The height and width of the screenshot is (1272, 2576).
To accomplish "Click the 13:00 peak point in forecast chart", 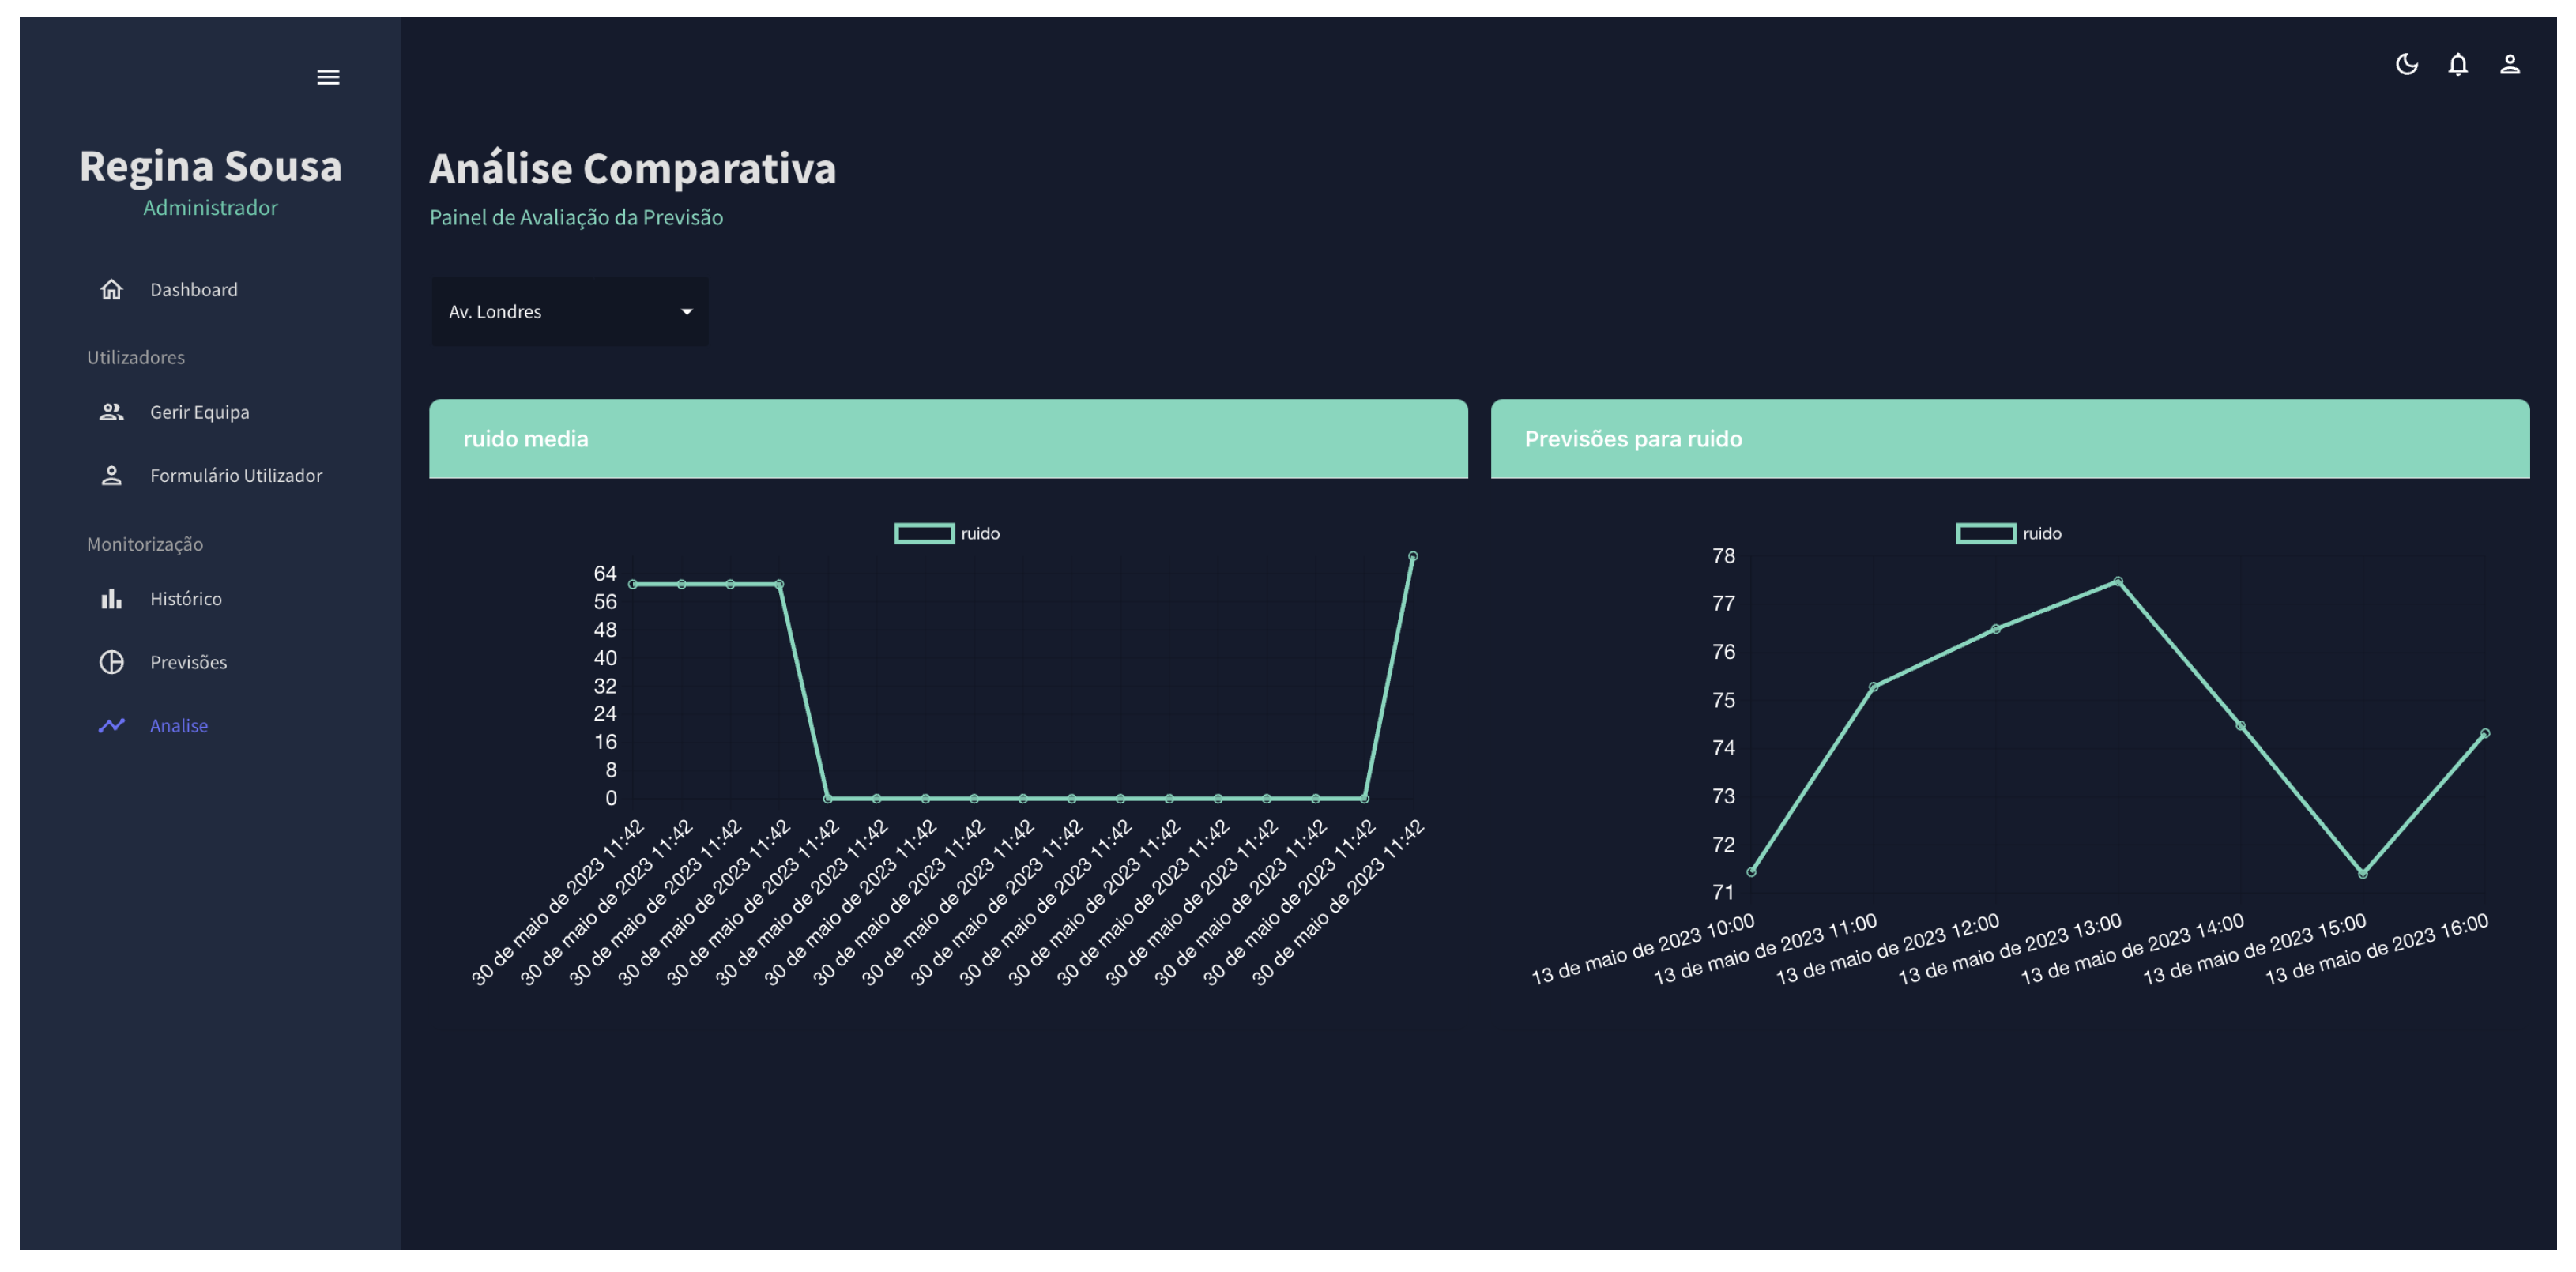I will pyautogui.click(x=2118, y=581).
